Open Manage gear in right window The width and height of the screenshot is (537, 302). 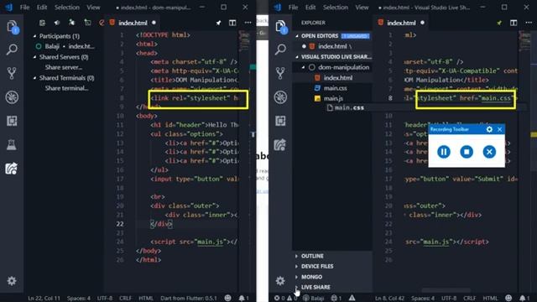[280, 281]
